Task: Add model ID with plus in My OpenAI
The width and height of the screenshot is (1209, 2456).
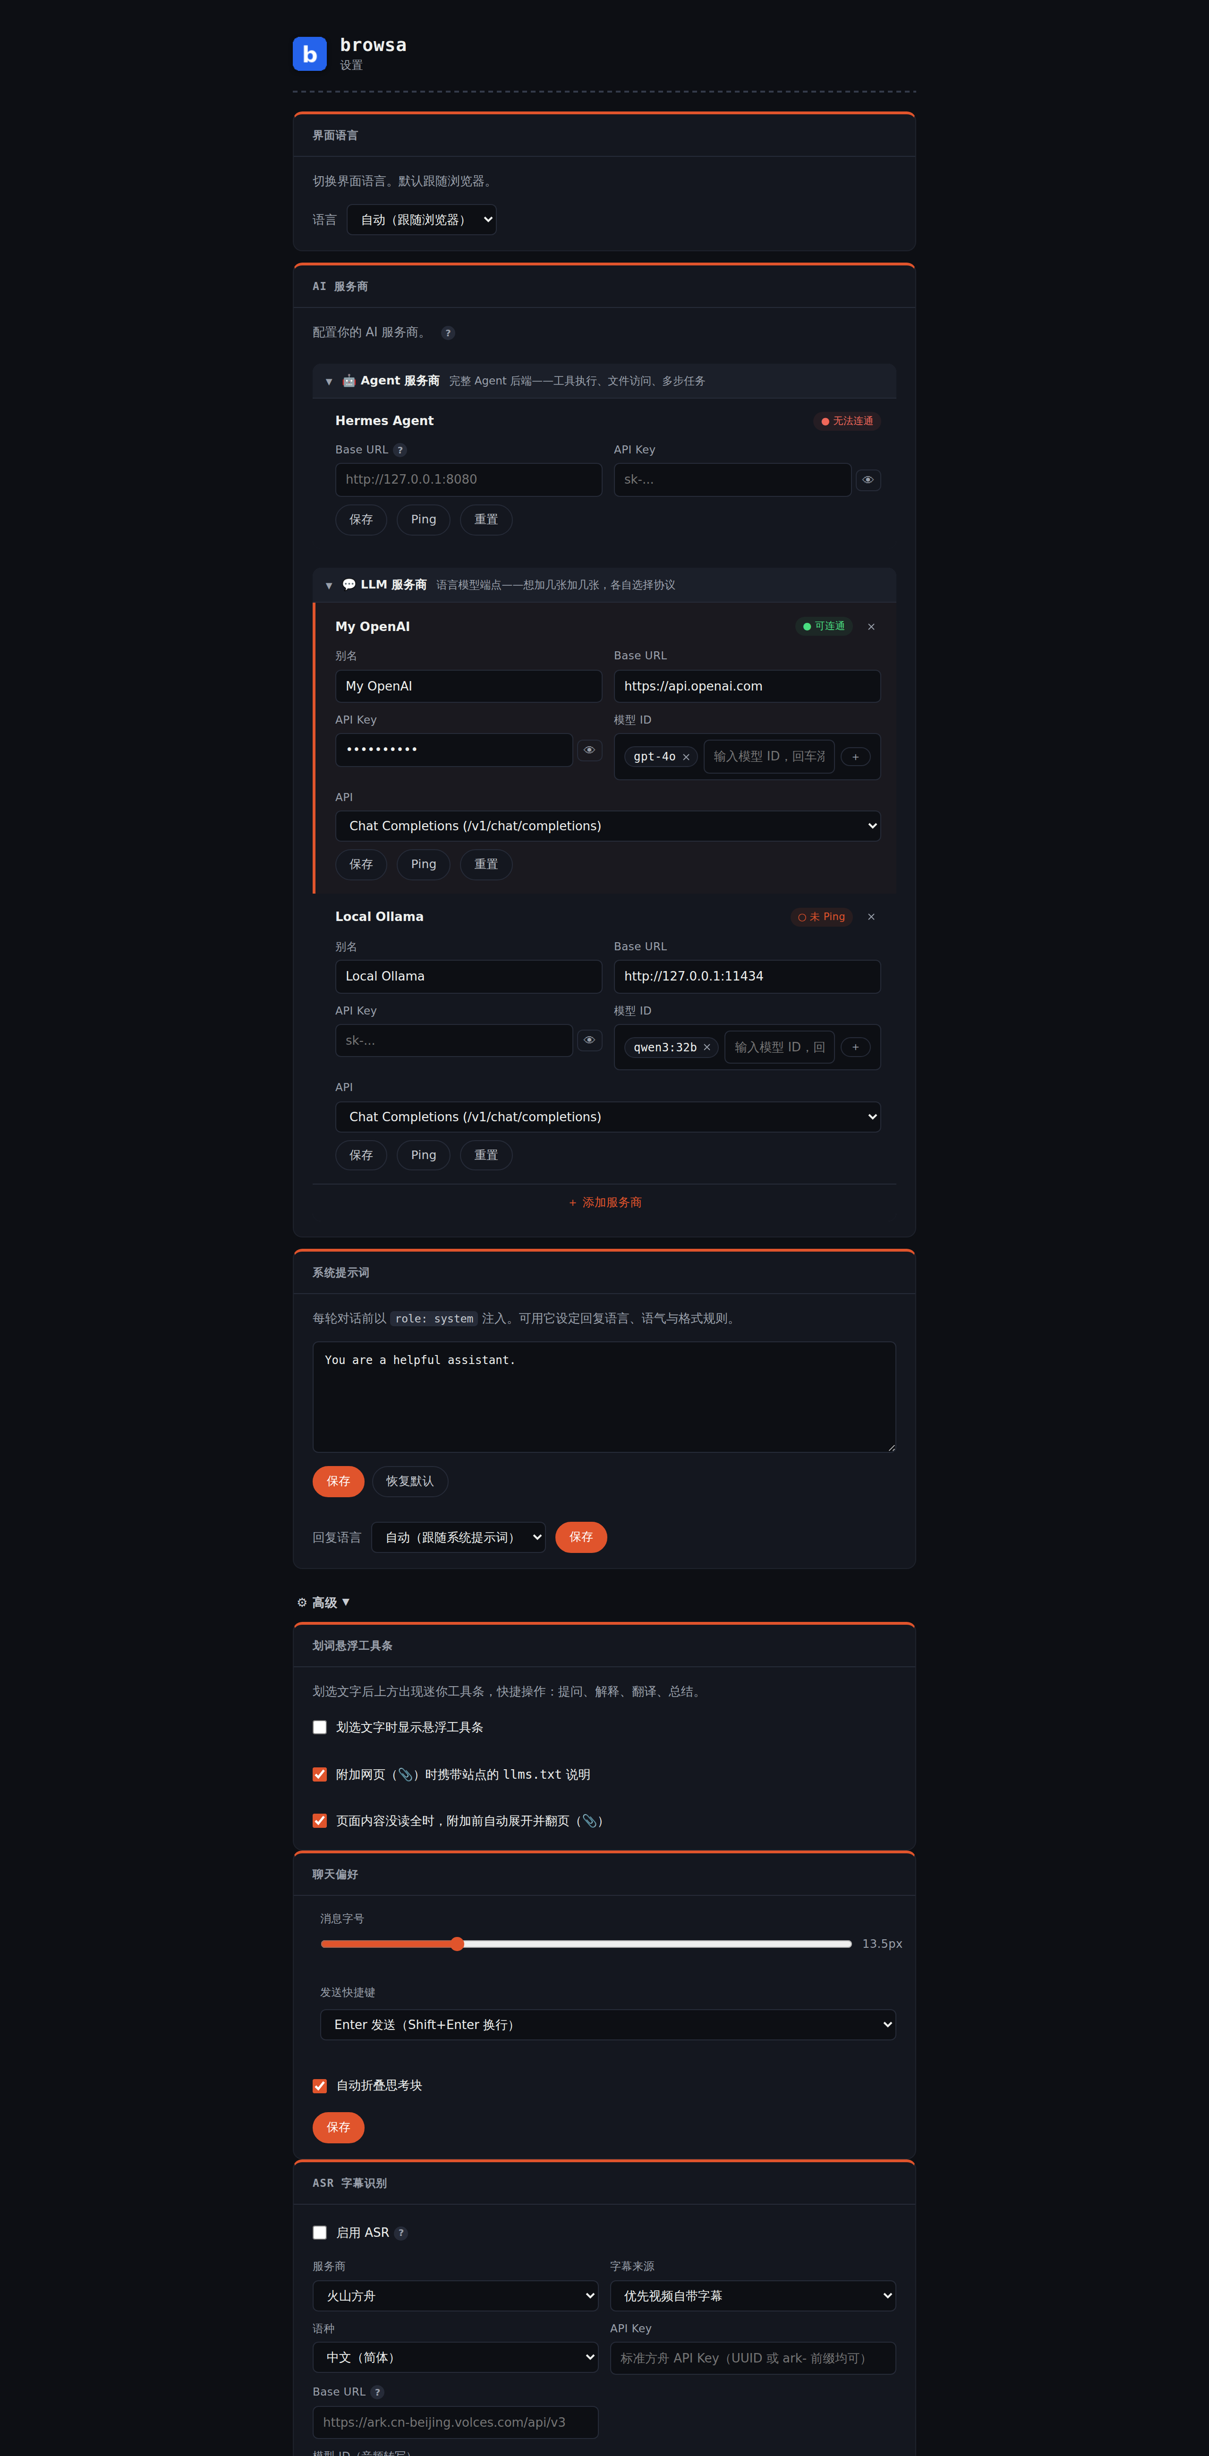Action: [x=855, y=757]
